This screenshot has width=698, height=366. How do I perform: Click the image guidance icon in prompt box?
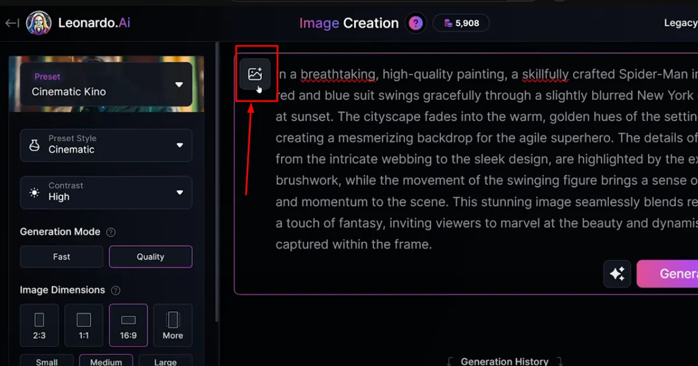[x=255, y=74]
